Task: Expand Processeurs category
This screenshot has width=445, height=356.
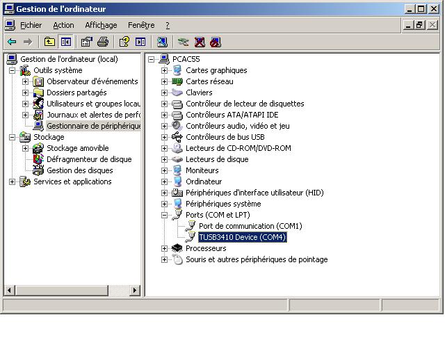Action: [x=164, y=248]
